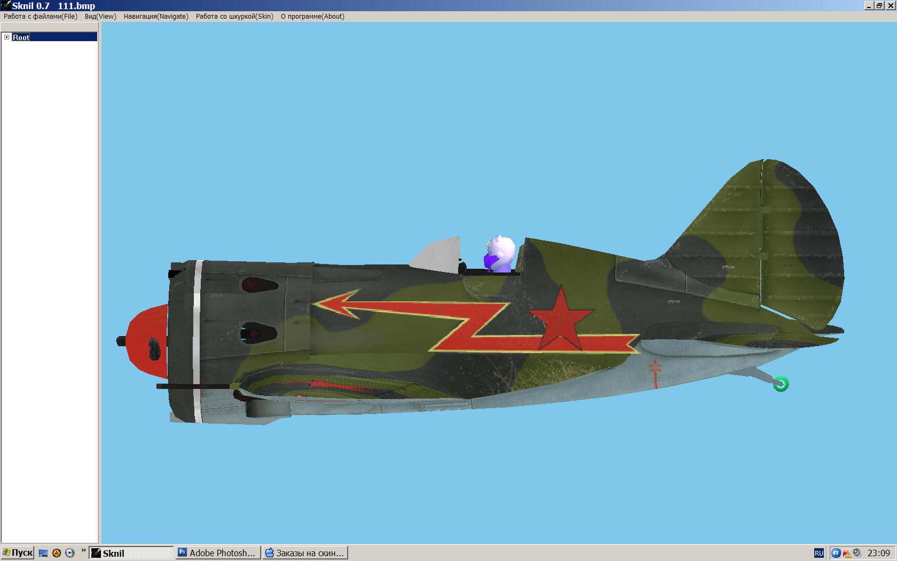Screen dimensions: 897x561
Task: Launch the orange AIMP quick launch icon
Action: (x=57, y=553)
